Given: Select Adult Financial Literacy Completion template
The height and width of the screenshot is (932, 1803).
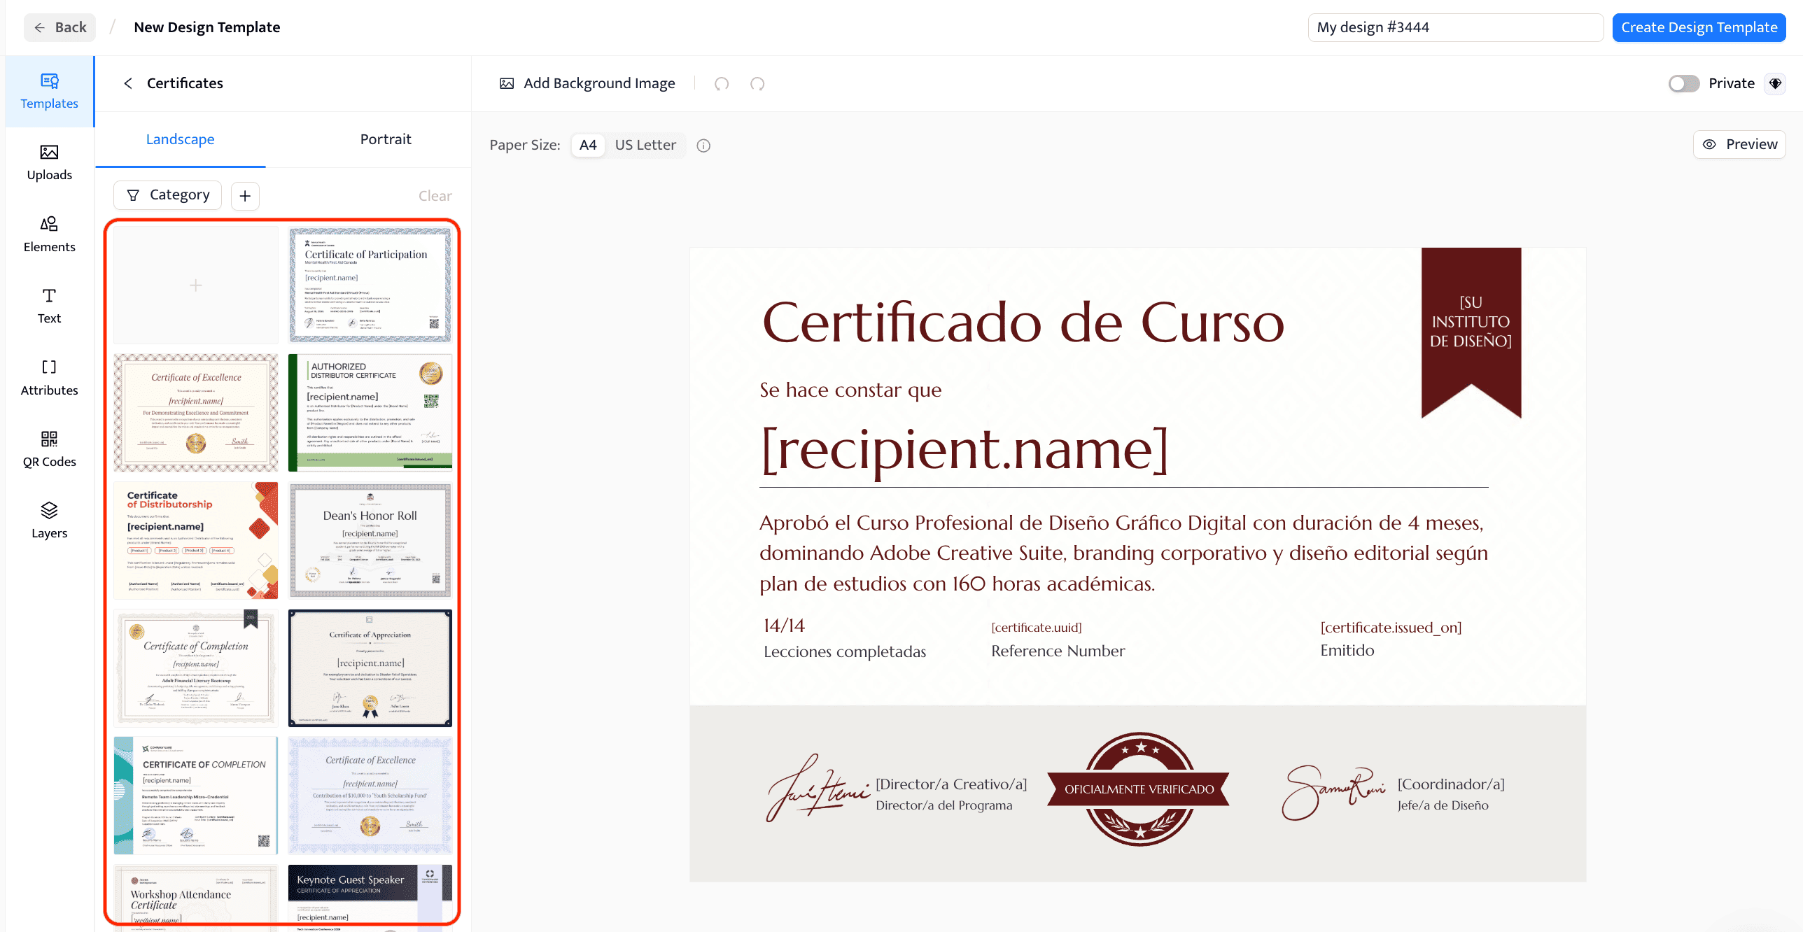Looking at the screenshot, I should (196, 668).
